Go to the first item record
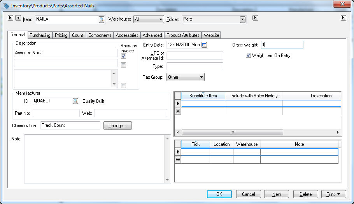 pyautogui.click(x=11, y=18)
